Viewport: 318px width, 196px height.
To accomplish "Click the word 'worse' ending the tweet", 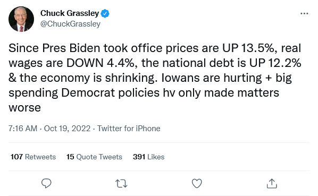I will [25, 108].
